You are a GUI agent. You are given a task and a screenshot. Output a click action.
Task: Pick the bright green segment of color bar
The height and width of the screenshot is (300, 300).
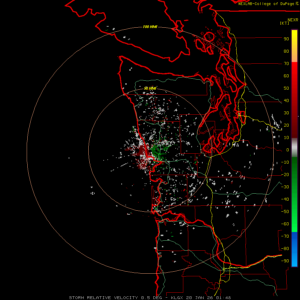point(294,220)
